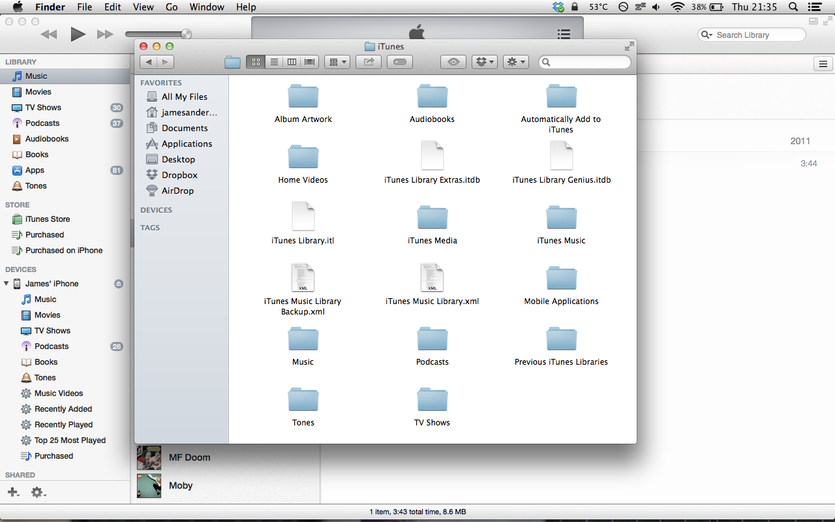Viewport: 835px width, 522px height.
Task: Switch Finder to Cover Flow view
Action: tap(310, 62)
